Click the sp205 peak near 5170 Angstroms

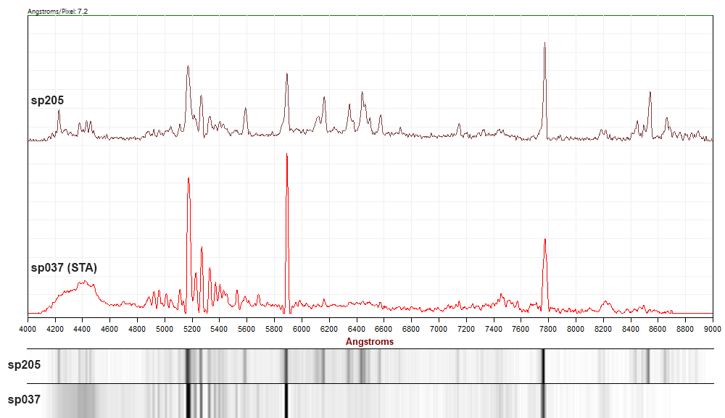pos(188,68)
